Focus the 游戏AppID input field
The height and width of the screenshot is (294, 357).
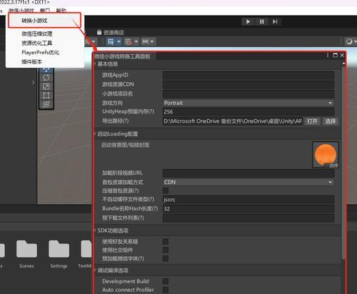tap(248, 75)
